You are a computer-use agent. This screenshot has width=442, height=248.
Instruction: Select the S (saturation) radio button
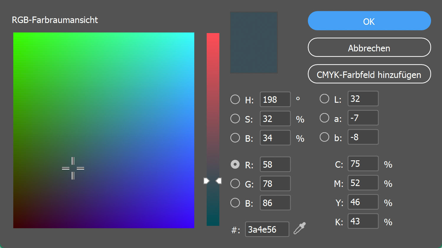[x=235, y=119]
